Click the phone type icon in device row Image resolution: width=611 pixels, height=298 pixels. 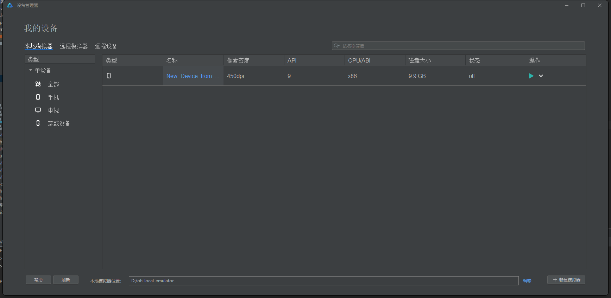[x=109, y=76]
